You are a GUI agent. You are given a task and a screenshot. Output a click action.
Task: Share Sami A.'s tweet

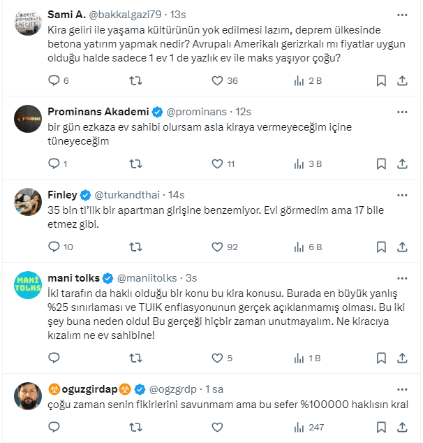[x=402, y=80]
